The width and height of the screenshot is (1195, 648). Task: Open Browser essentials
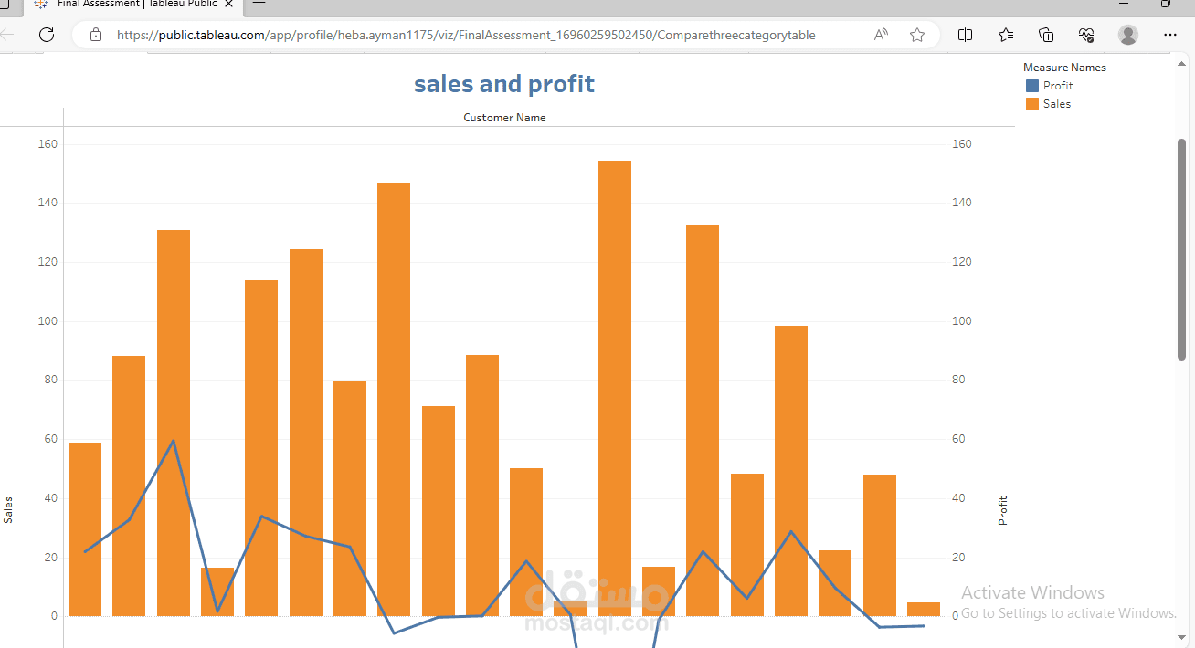(x=1086, y=35)
